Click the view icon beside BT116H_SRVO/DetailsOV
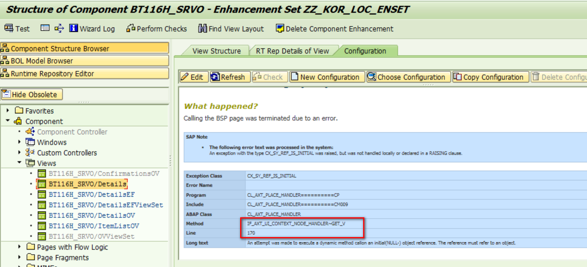This screenshot has height=267, width=587. coord(42,215)
